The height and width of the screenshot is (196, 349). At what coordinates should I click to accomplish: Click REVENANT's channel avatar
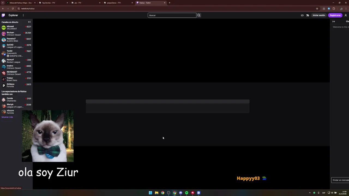[4, 73]
